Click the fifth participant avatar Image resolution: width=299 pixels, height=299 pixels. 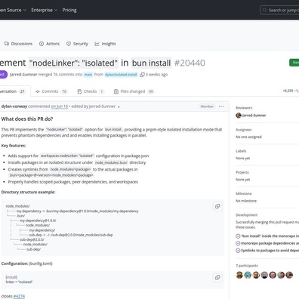(273, 275)
